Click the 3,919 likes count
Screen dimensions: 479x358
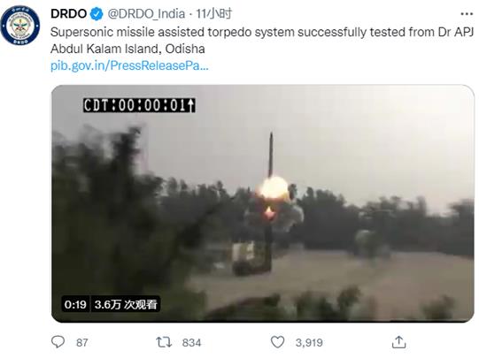click(x=309, y=343)
